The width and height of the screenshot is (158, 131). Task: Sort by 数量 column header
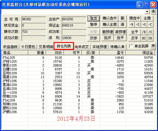click(x=37, y=53)
